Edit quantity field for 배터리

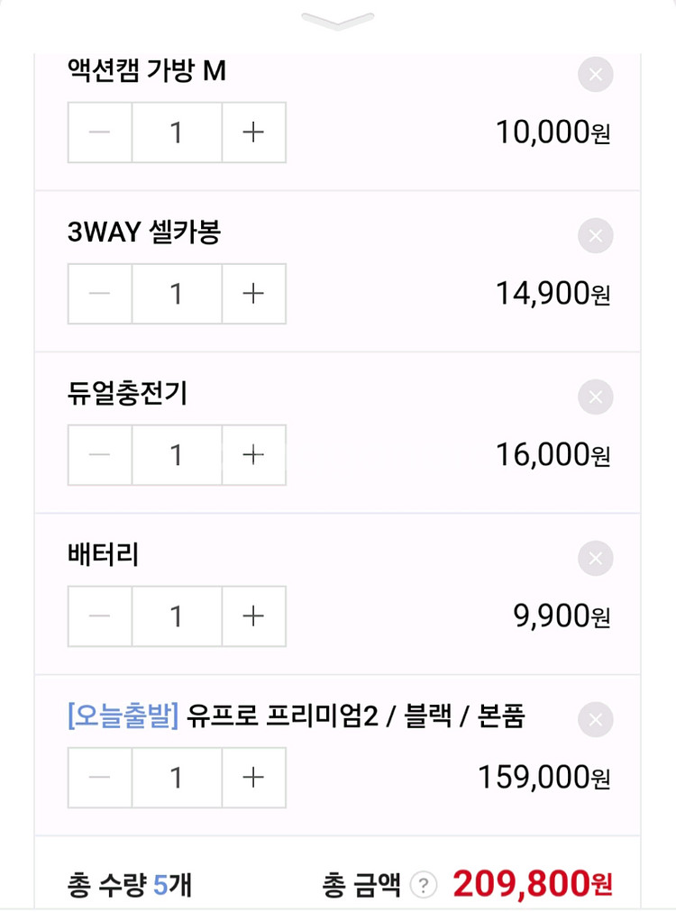tap(177, 616)
